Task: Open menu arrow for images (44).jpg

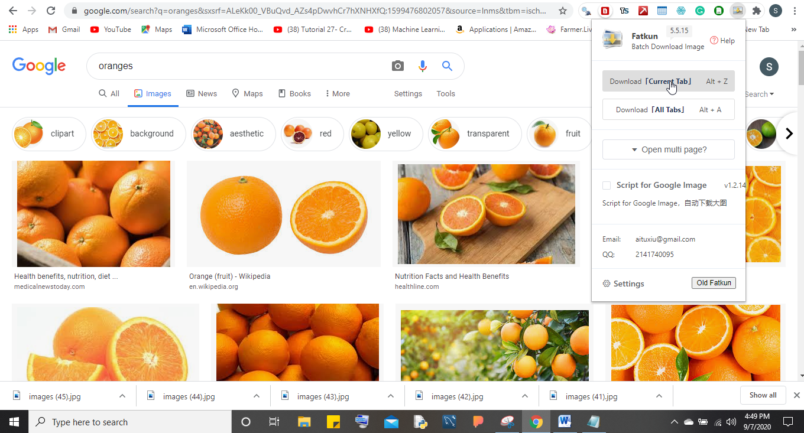Action: pos(257,396)
